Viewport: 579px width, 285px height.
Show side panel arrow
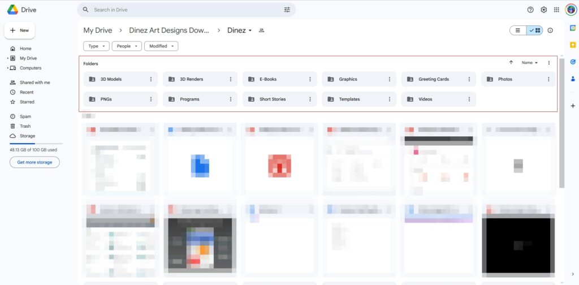573,274
